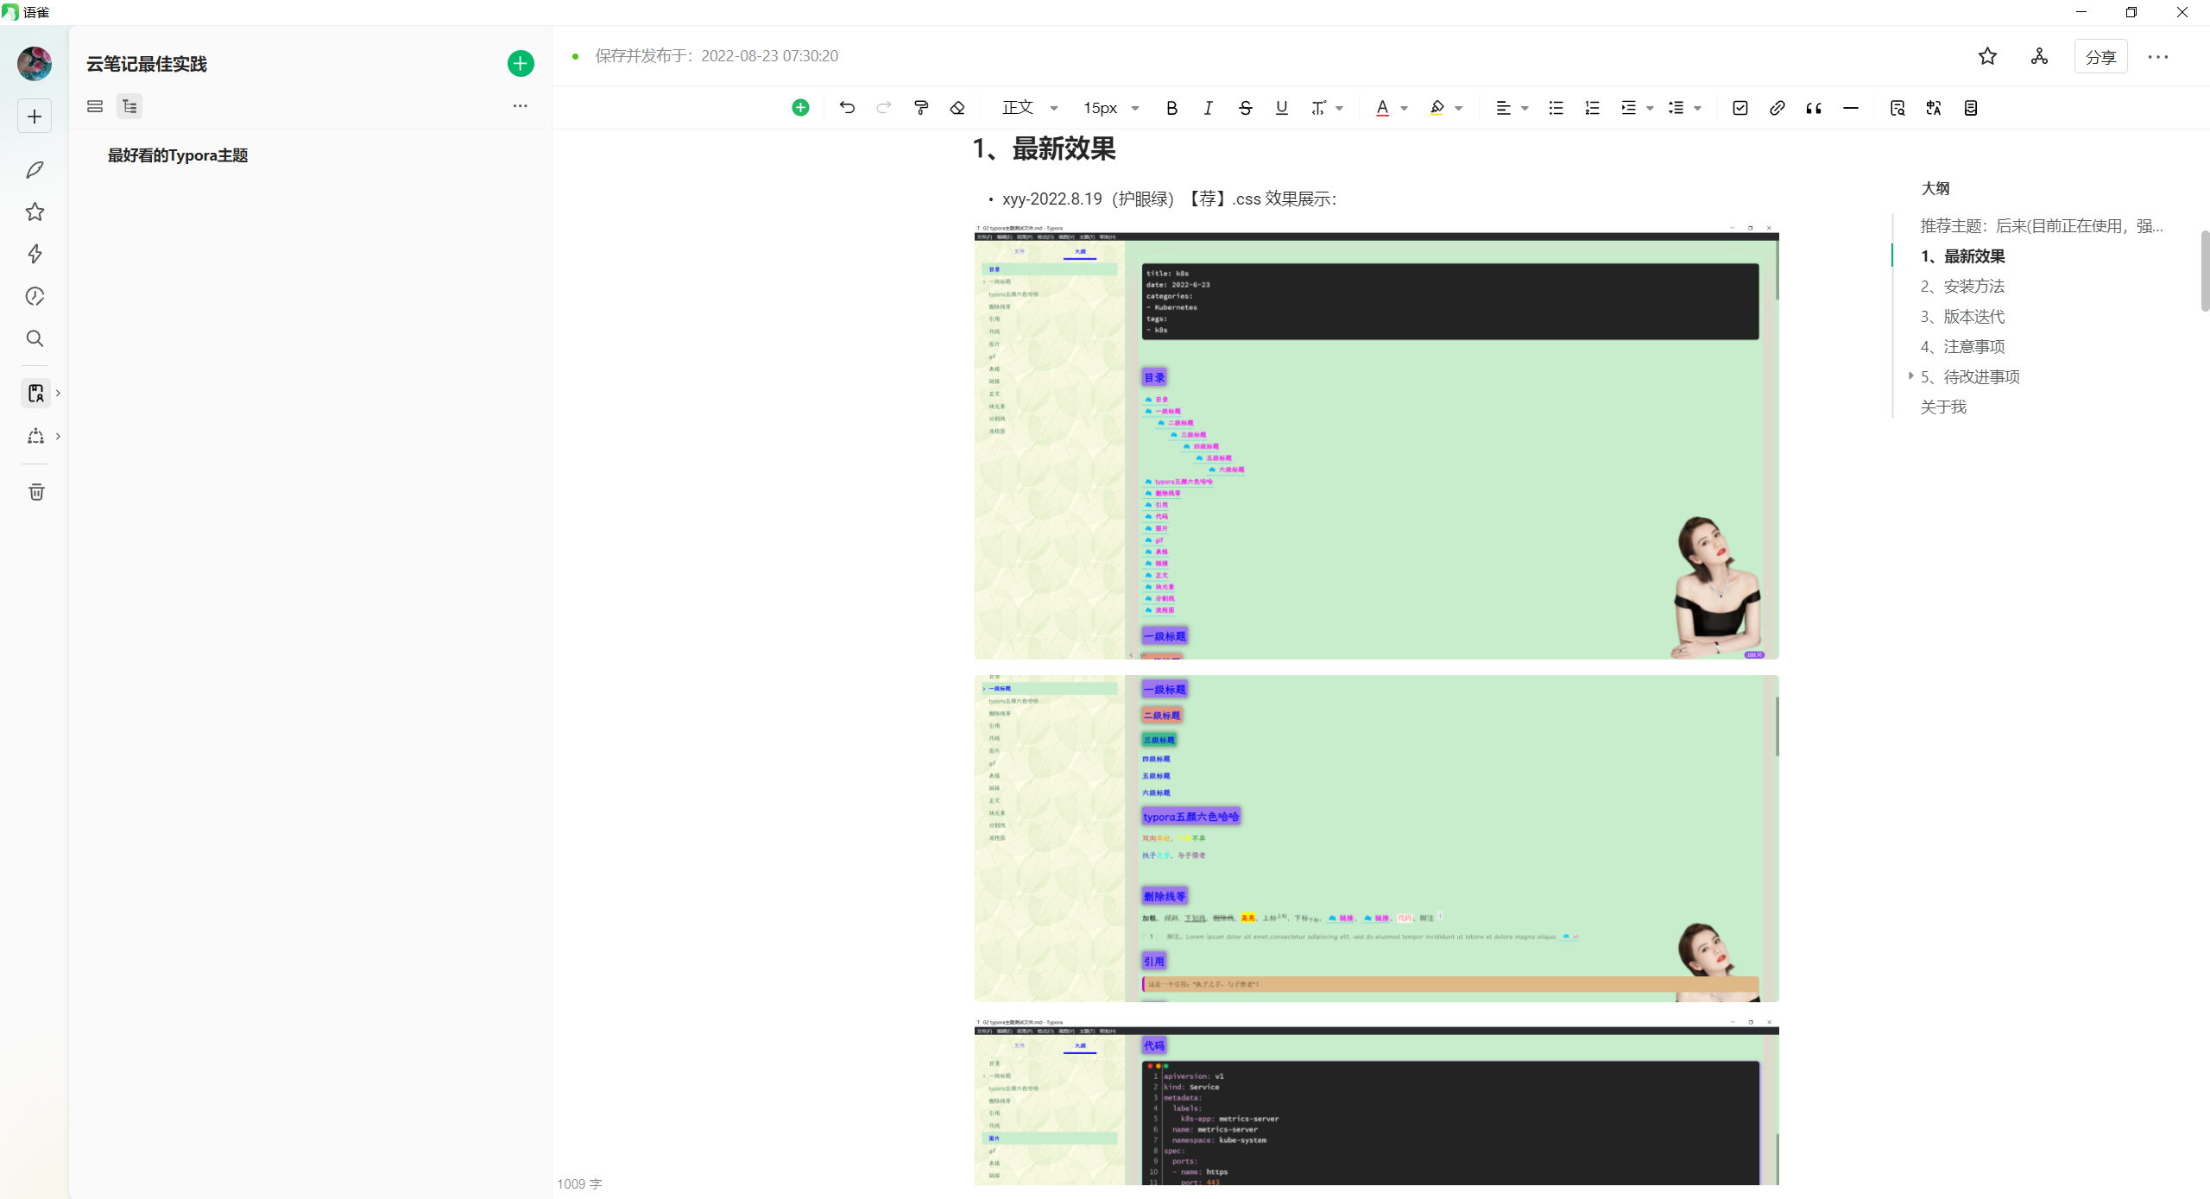
Task: Click the translate icon
Action: [x=1934, y=108]
